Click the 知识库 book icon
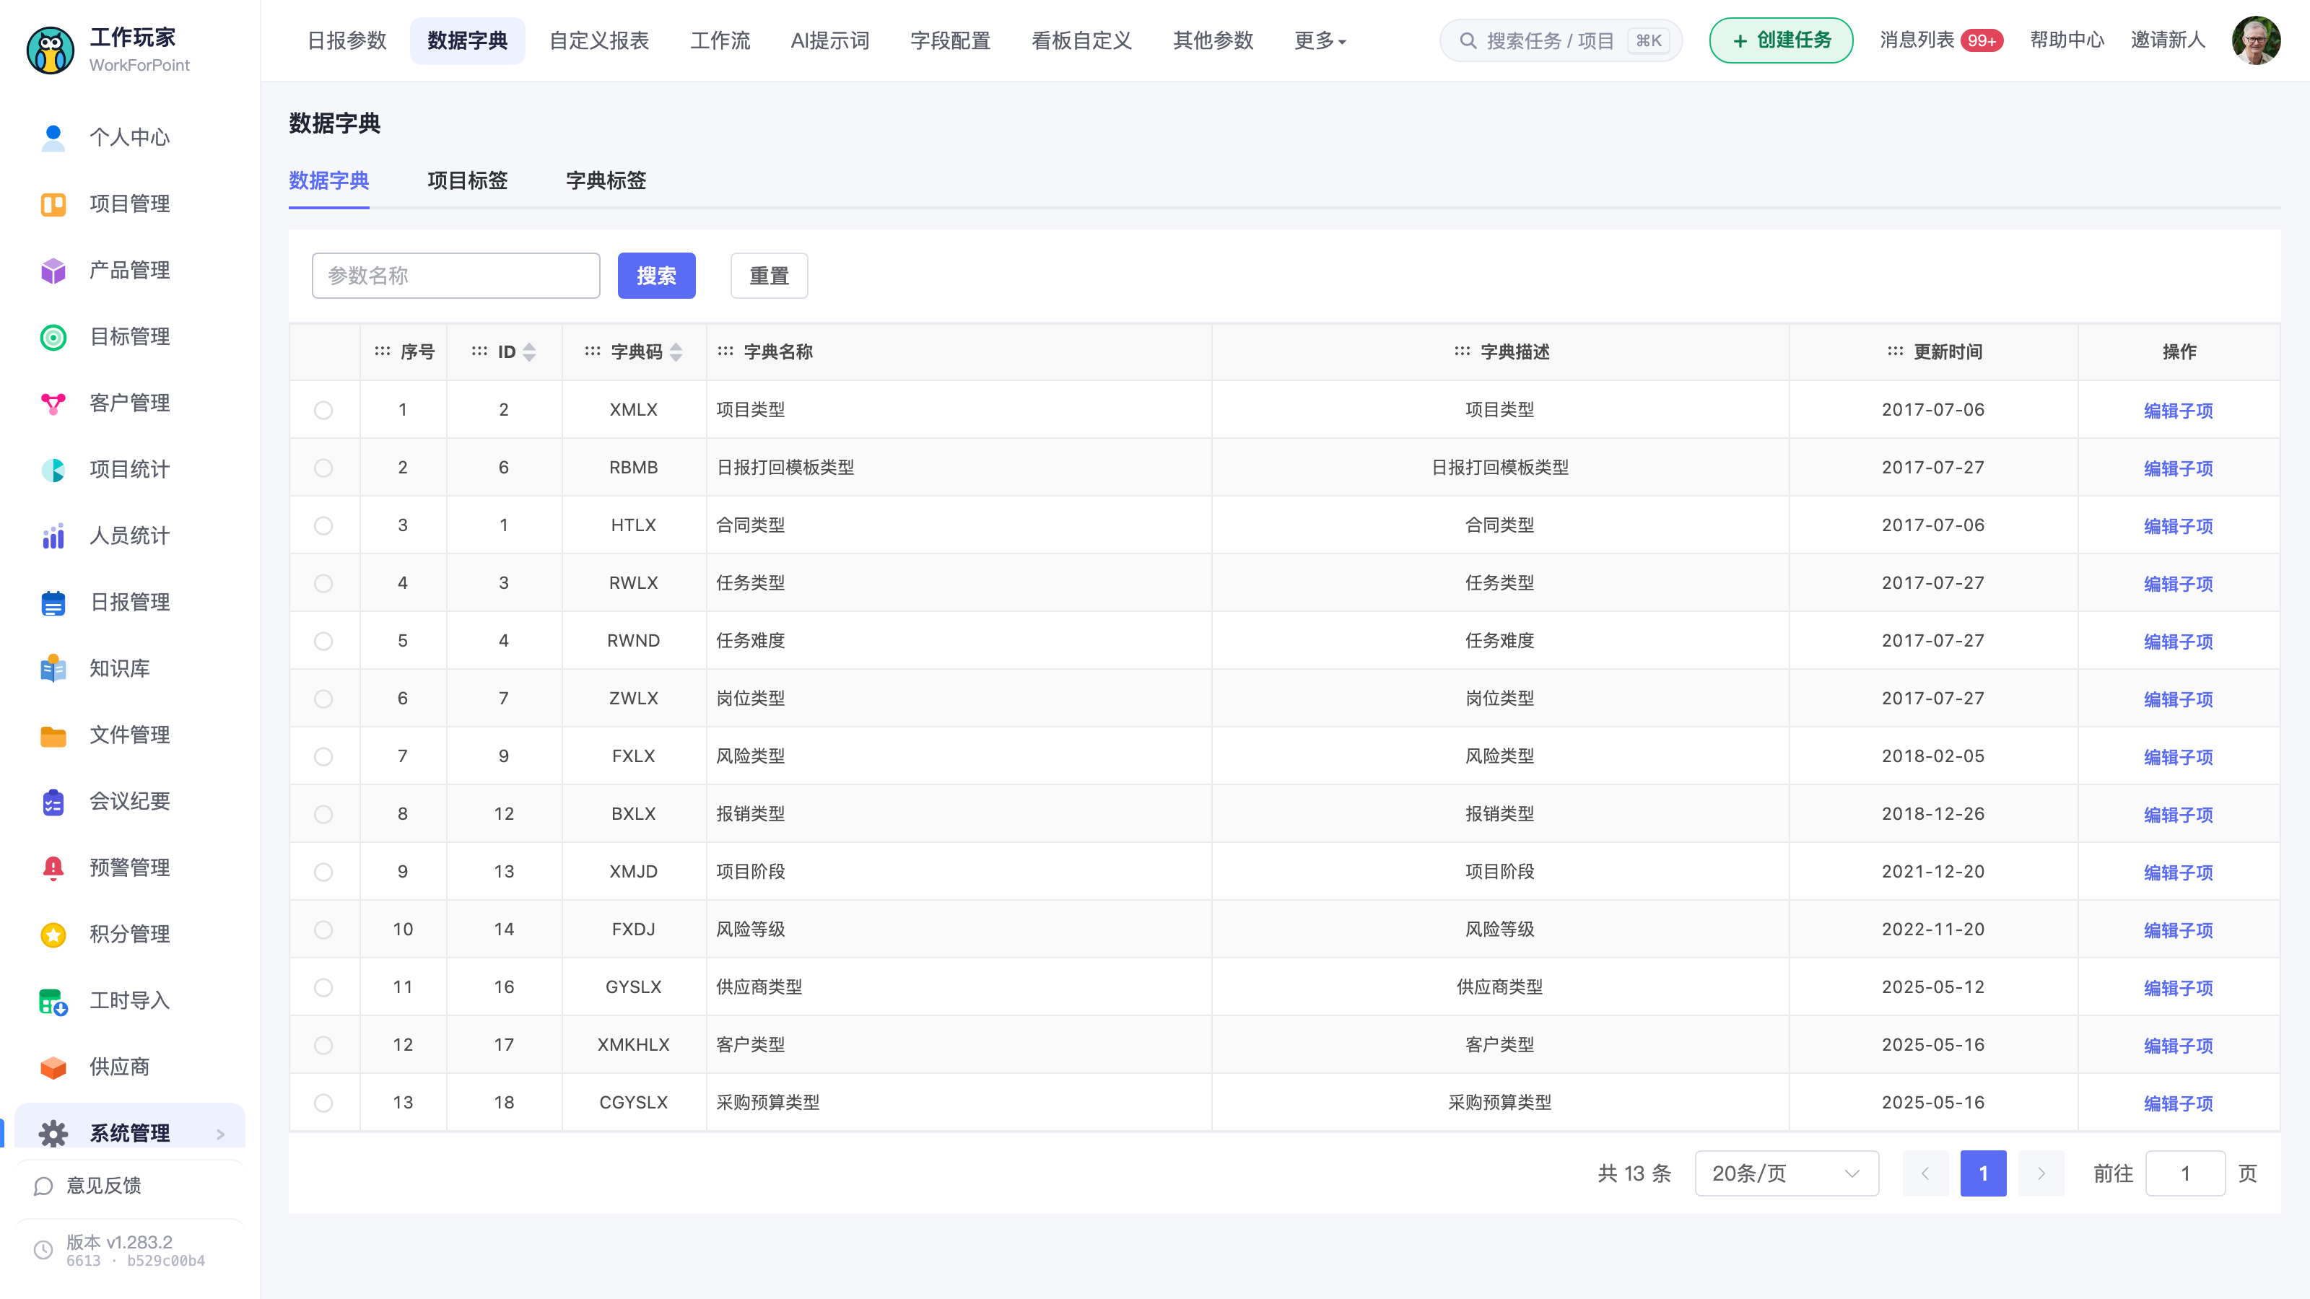 [53, 669]
